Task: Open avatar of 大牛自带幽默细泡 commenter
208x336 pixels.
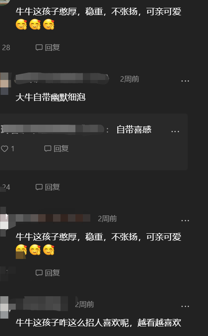Action: (4, 83)
